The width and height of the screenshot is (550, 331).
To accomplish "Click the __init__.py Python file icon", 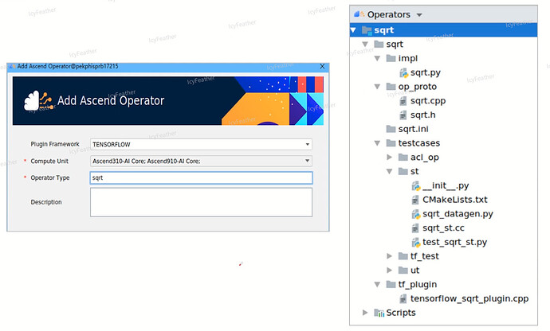I will point(416,185).
